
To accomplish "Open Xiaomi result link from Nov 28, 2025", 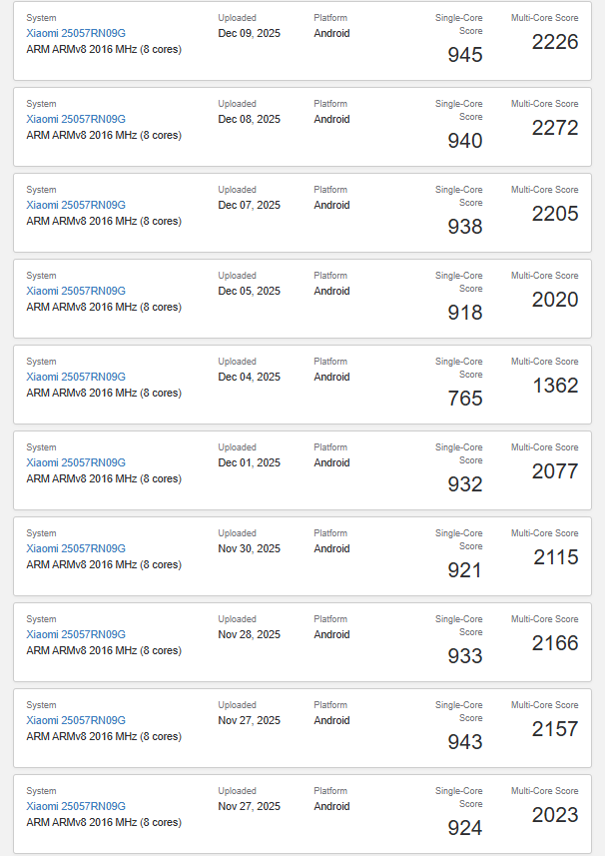I will click(76, 634).
